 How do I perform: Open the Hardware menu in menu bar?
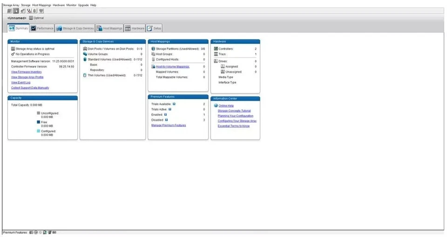[x=59, y=5]
